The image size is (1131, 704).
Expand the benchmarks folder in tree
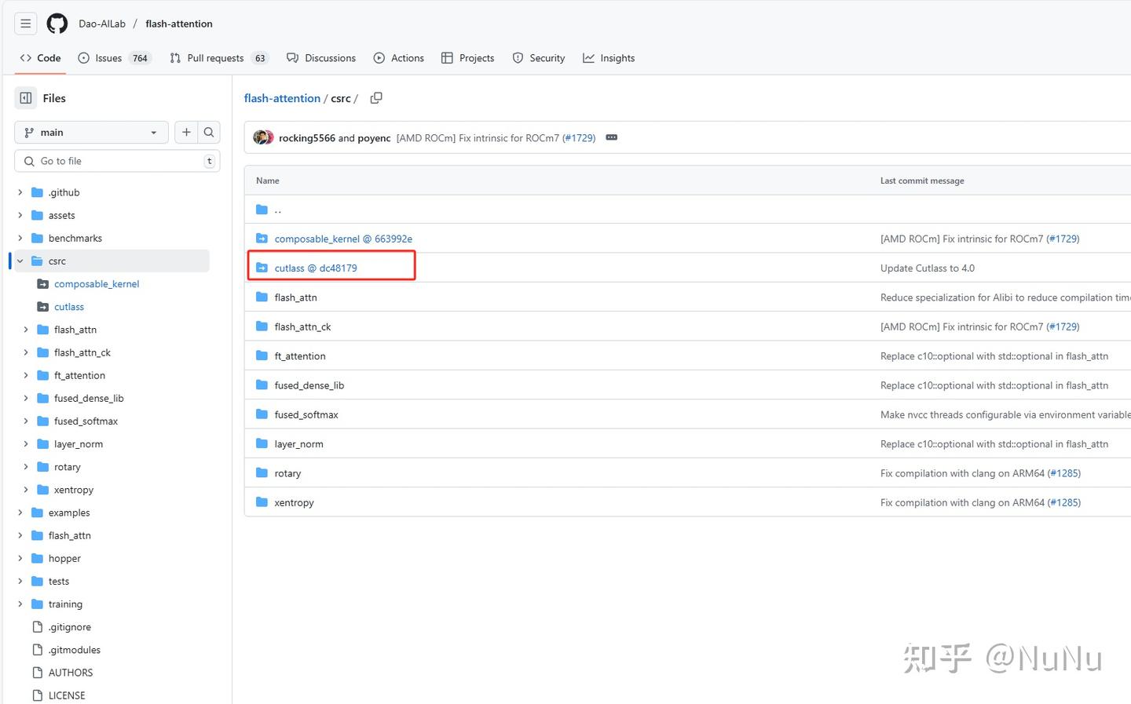point(20,239)
